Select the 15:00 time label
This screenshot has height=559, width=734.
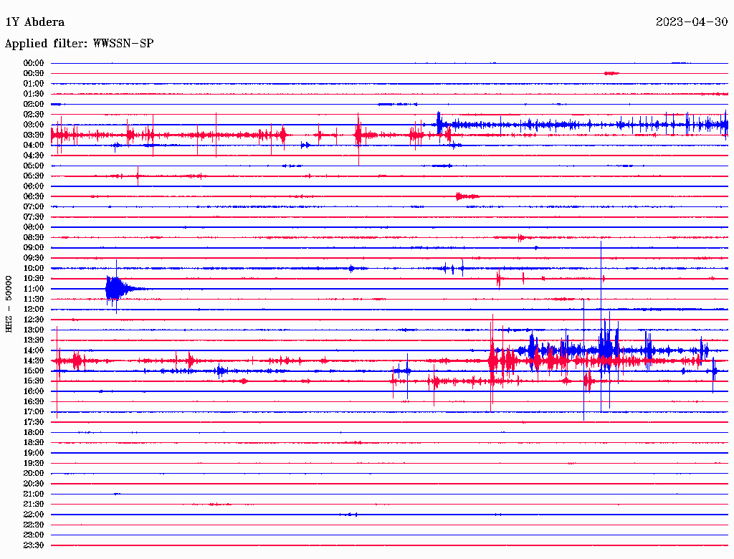[x=34, y=371]
